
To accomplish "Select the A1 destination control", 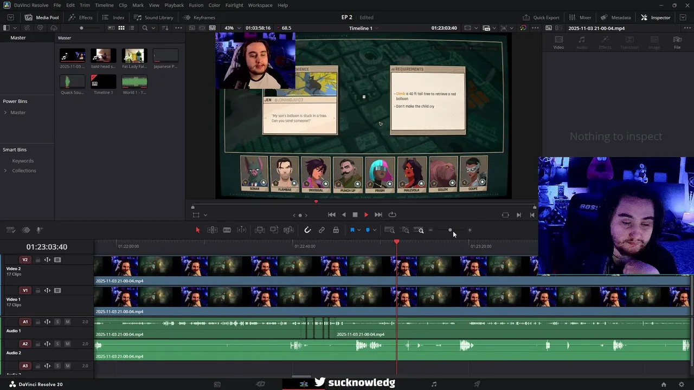I will pyautogui.click(x=25, y=322).
